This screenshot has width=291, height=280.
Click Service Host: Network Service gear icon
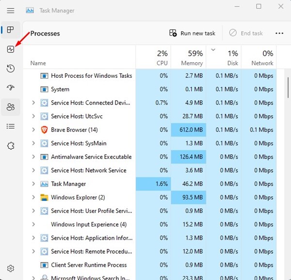[x=44, y=171]
